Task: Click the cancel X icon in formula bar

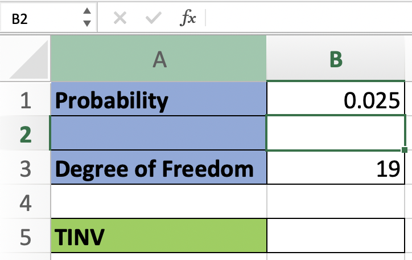Action: (120, 18)
